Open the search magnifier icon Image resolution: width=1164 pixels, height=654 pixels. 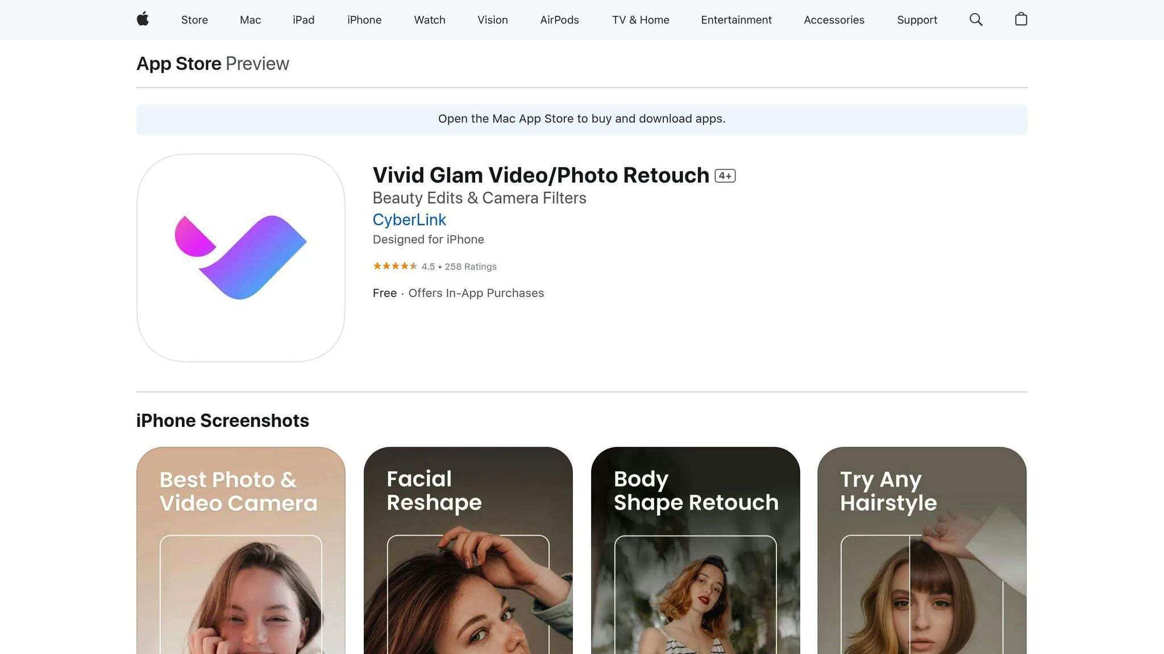pyautogui.click(x=976, y=19)
